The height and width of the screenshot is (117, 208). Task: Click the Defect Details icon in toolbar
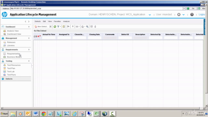coord(92,27)
